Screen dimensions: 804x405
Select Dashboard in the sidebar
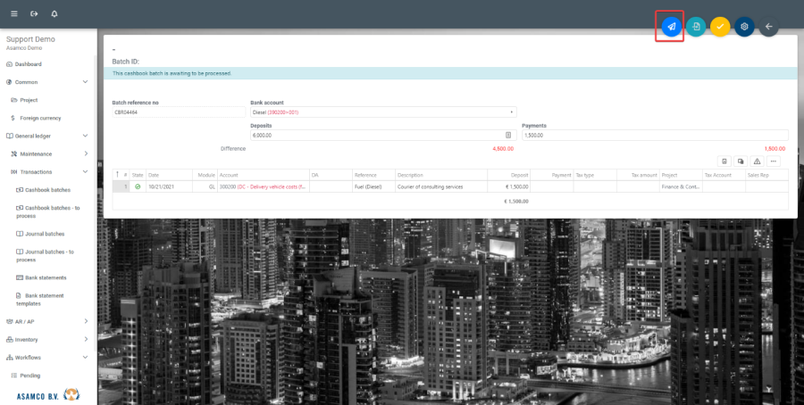coord(29,64)
